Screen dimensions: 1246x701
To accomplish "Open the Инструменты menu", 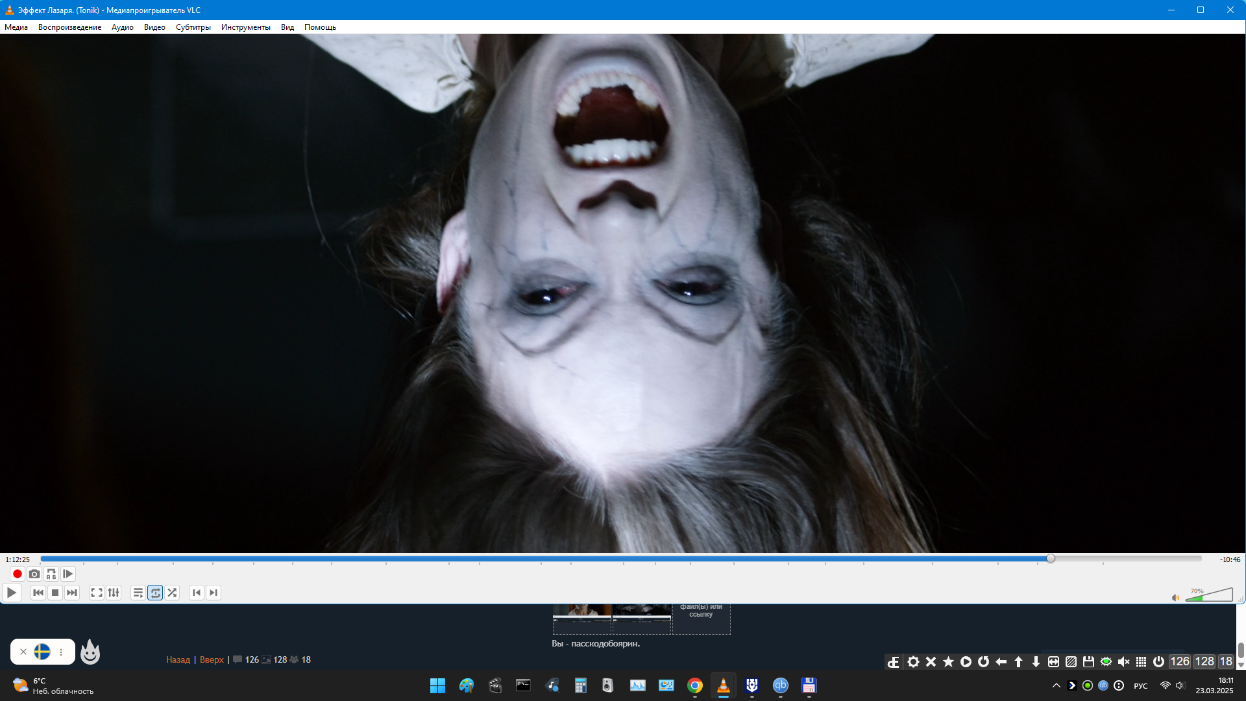I will click(x=246, y=27).
